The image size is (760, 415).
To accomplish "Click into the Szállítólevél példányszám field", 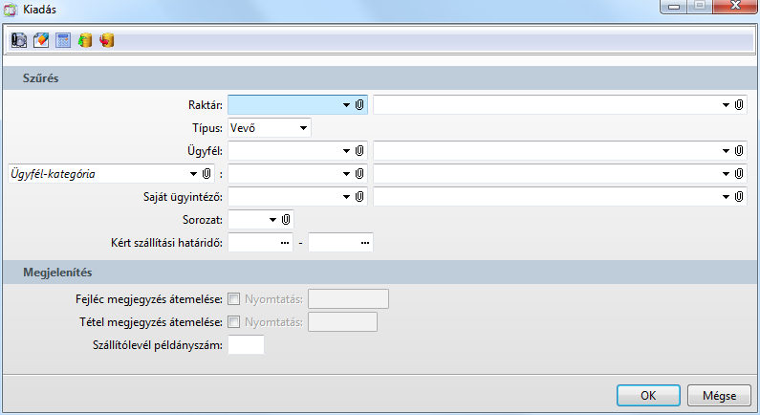I will pyautogui.click(x=247, y=344).
